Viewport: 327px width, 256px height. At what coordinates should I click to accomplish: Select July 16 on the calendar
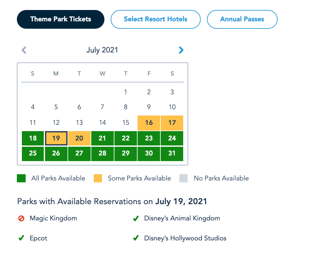(x=149, y=123)
